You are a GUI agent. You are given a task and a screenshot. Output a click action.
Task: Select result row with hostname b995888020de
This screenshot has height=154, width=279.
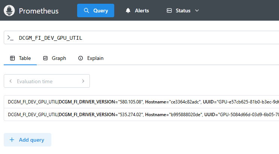(x=142, y=114)
